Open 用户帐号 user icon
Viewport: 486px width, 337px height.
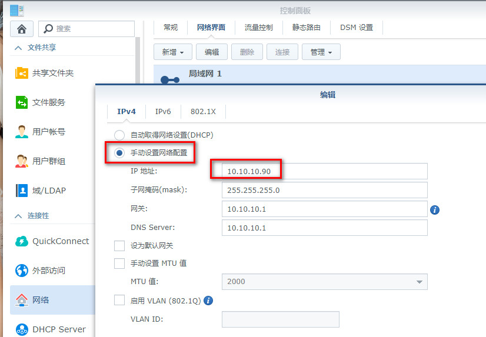(22, 132)
